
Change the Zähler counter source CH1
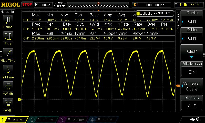click(192, 35)
